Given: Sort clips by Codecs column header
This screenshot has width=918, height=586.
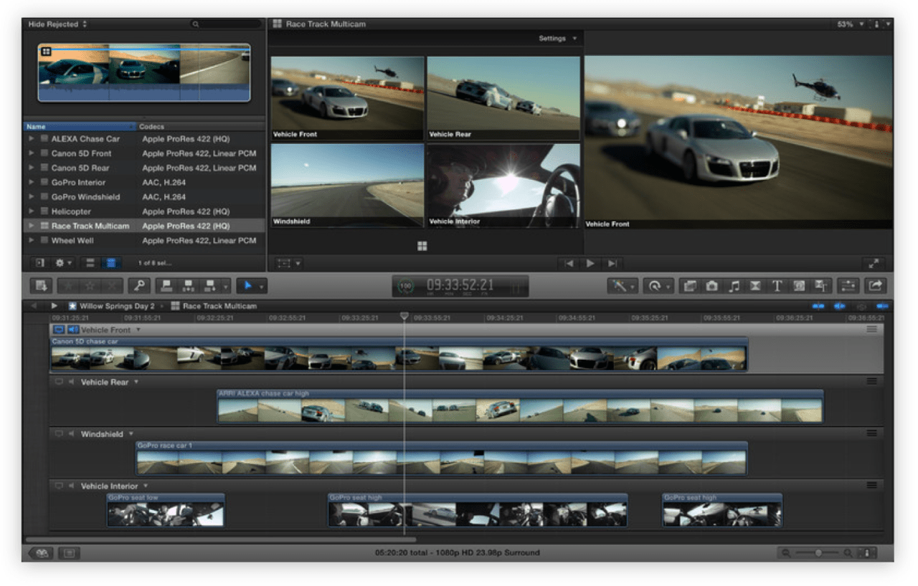Looking at the screenshot, I should 200,127.
